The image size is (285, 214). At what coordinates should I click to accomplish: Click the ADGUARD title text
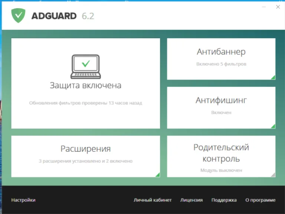54,16
